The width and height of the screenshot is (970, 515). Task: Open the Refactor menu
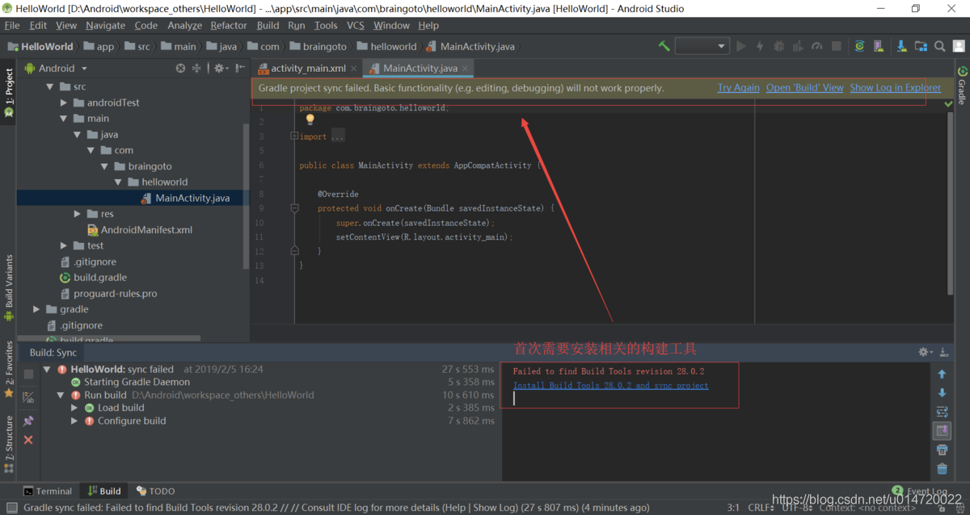point(229,26)
